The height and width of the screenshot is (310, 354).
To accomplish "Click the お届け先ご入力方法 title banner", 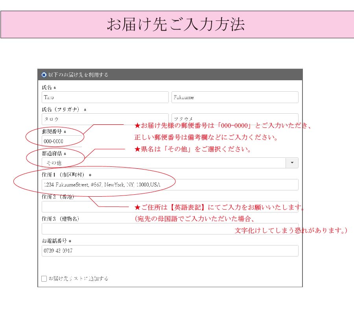I will (x=177, y=24).
